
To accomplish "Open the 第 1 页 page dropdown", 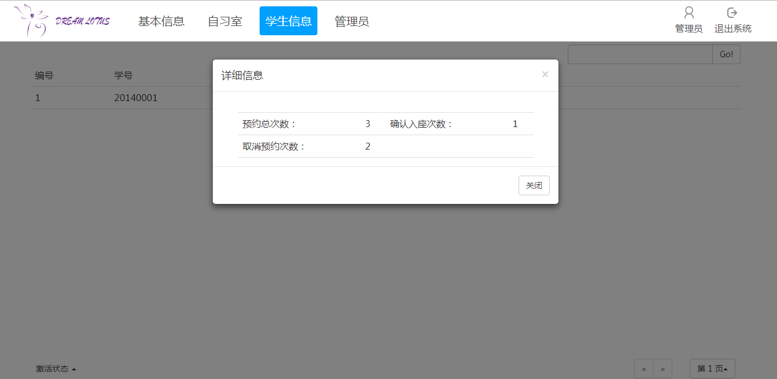I will coord(712,369).
